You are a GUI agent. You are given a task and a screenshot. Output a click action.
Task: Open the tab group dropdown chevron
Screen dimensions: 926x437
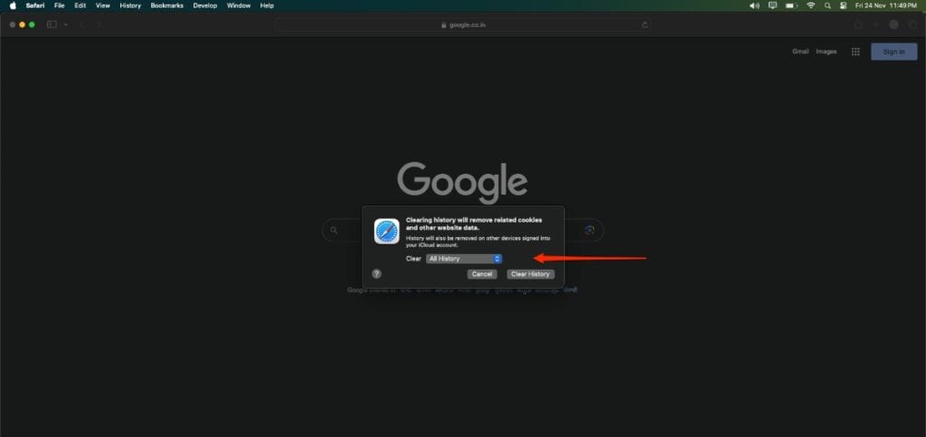pyautogui.click(x=65, y=24)
